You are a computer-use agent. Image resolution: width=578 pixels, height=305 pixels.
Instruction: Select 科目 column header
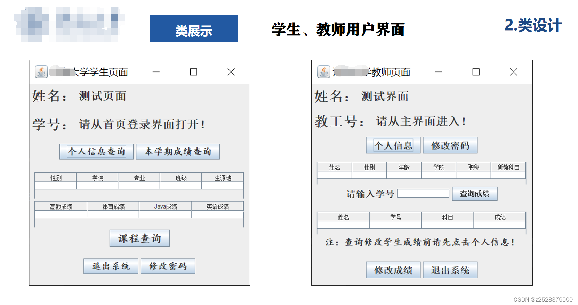pyautogui.click(x=448, y=217)
